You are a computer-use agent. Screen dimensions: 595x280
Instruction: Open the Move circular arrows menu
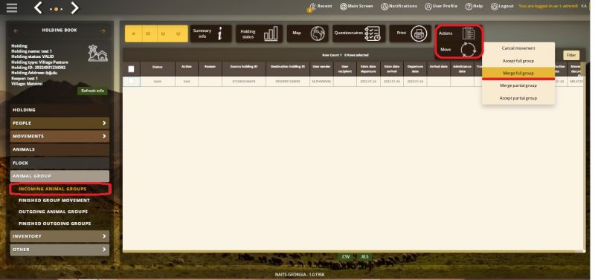(459, 50)
